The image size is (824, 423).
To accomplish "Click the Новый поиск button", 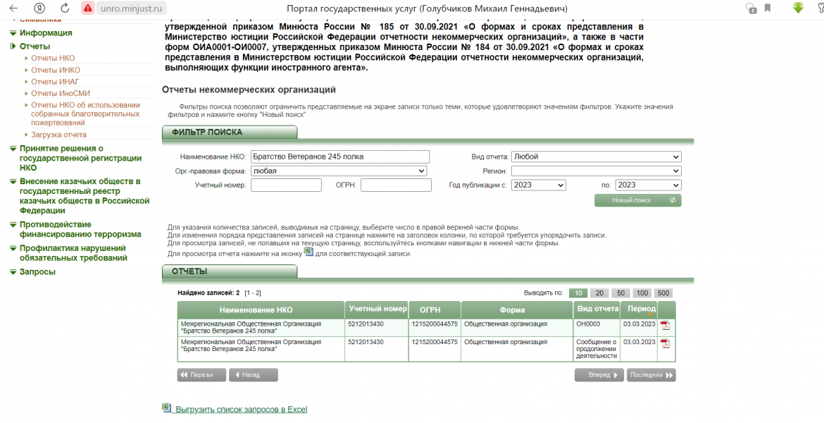I will [637, 200].
